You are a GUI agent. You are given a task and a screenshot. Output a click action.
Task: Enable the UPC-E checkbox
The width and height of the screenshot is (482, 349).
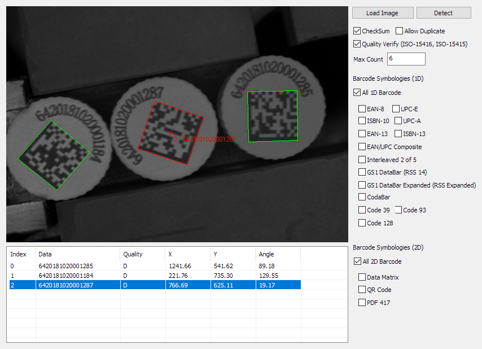(x=396, y=109)
